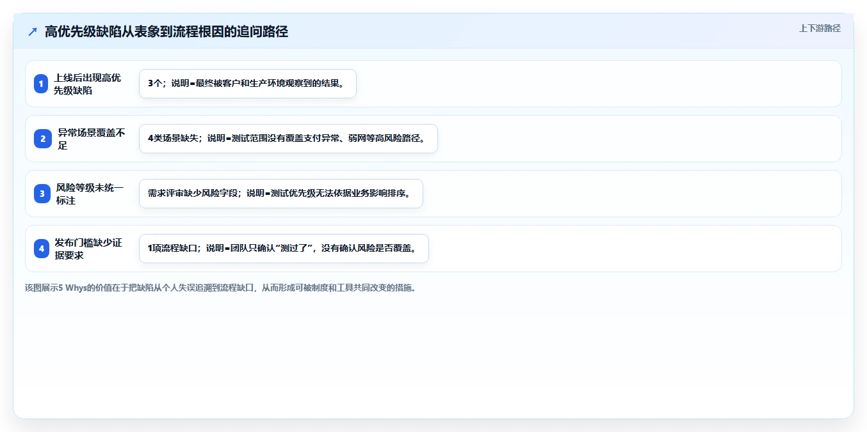Click the title 高优先级缺陷从表象到流程根因的追问路径
The width and height of the screenshot is (867, 432).
[x=166, y=31]
